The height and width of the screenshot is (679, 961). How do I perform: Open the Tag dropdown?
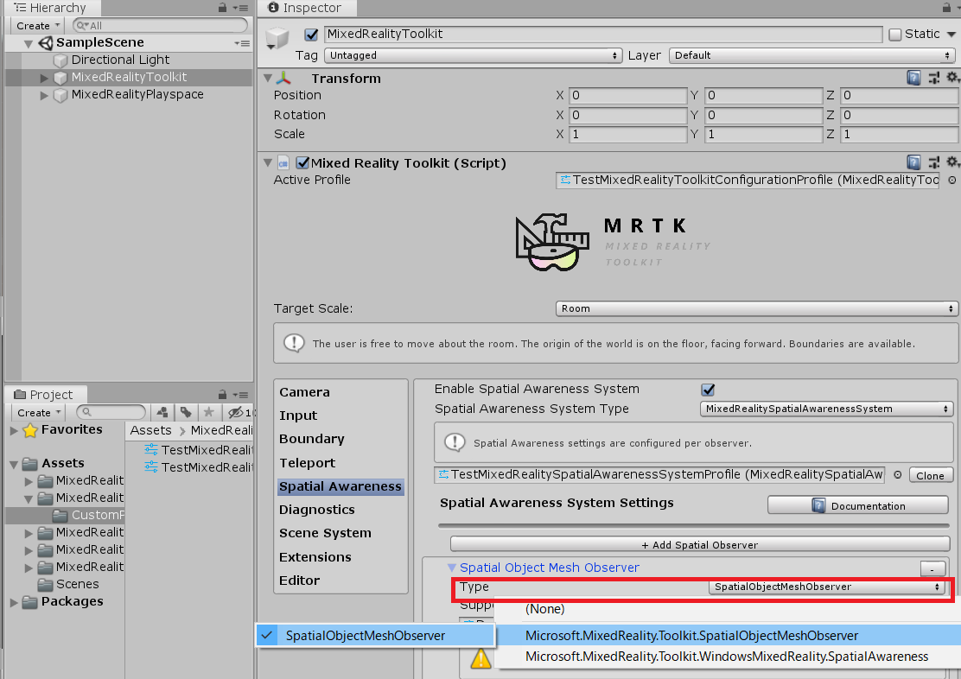coord(473,56)
